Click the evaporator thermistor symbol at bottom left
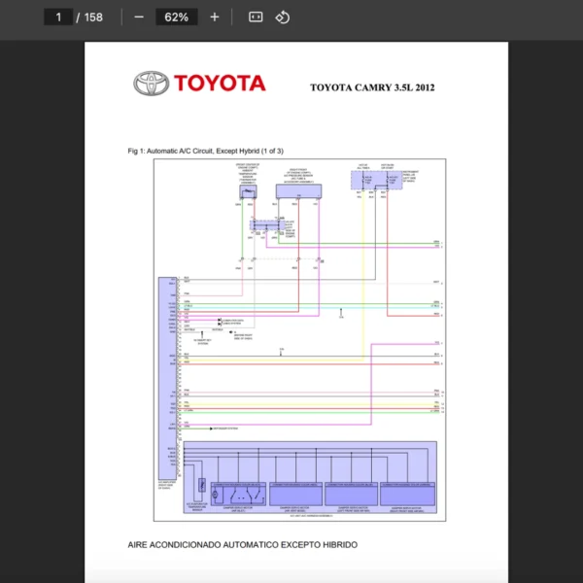583x583 pixels. coord(201,484)
